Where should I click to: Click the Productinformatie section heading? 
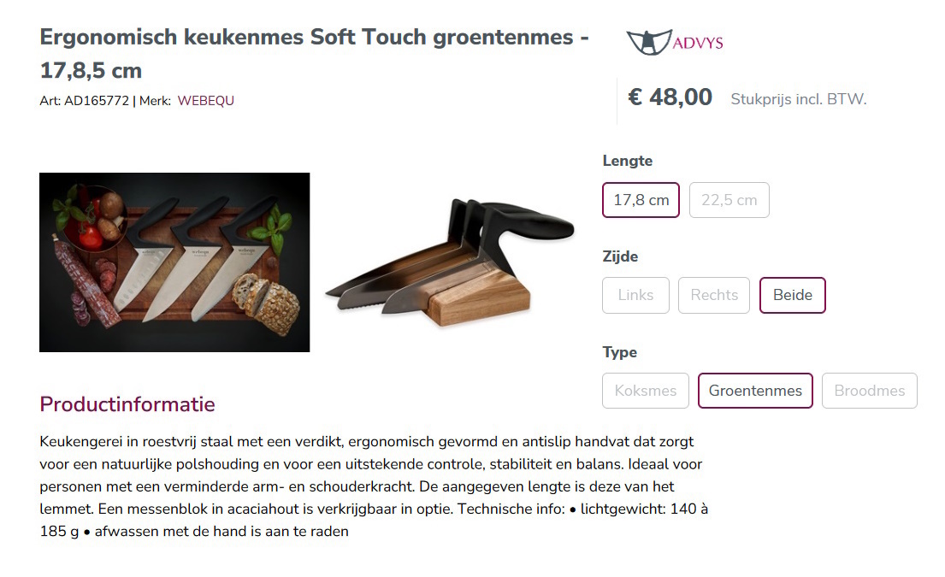coord(127,403)
